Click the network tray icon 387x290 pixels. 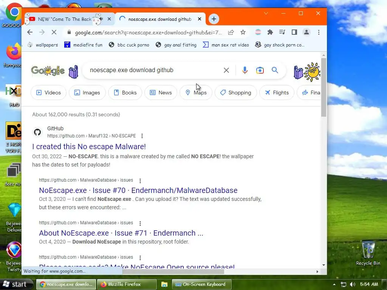point(343,284)
